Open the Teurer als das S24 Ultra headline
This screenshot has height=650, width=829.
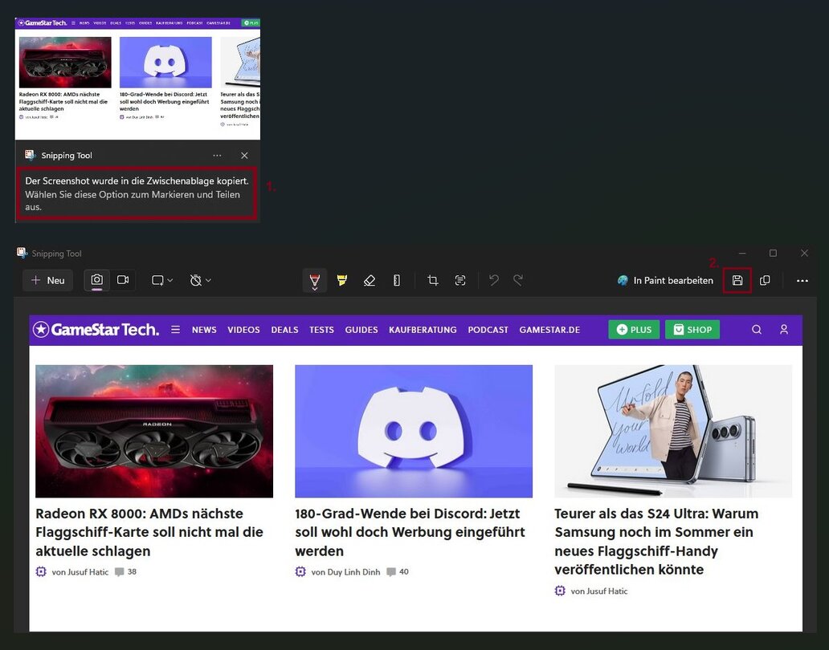coord(656,541)
